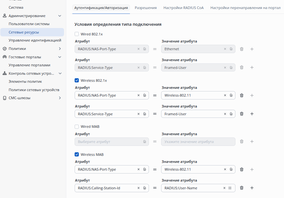Click grid icon in RADIUS:User-Name value field
This screenshot has width=284, height=198.
[x=230, y=188]
